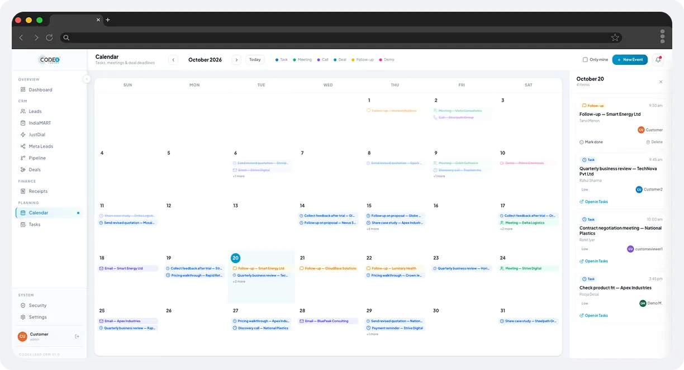
Task: Expand +1 more events on October 6
Action: pyautogui.click(x=239, y=176)
